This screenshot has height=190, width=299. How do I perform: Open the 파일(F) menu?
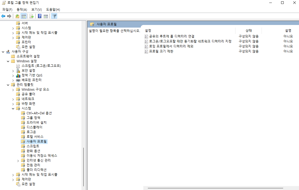tap(7, 9)
